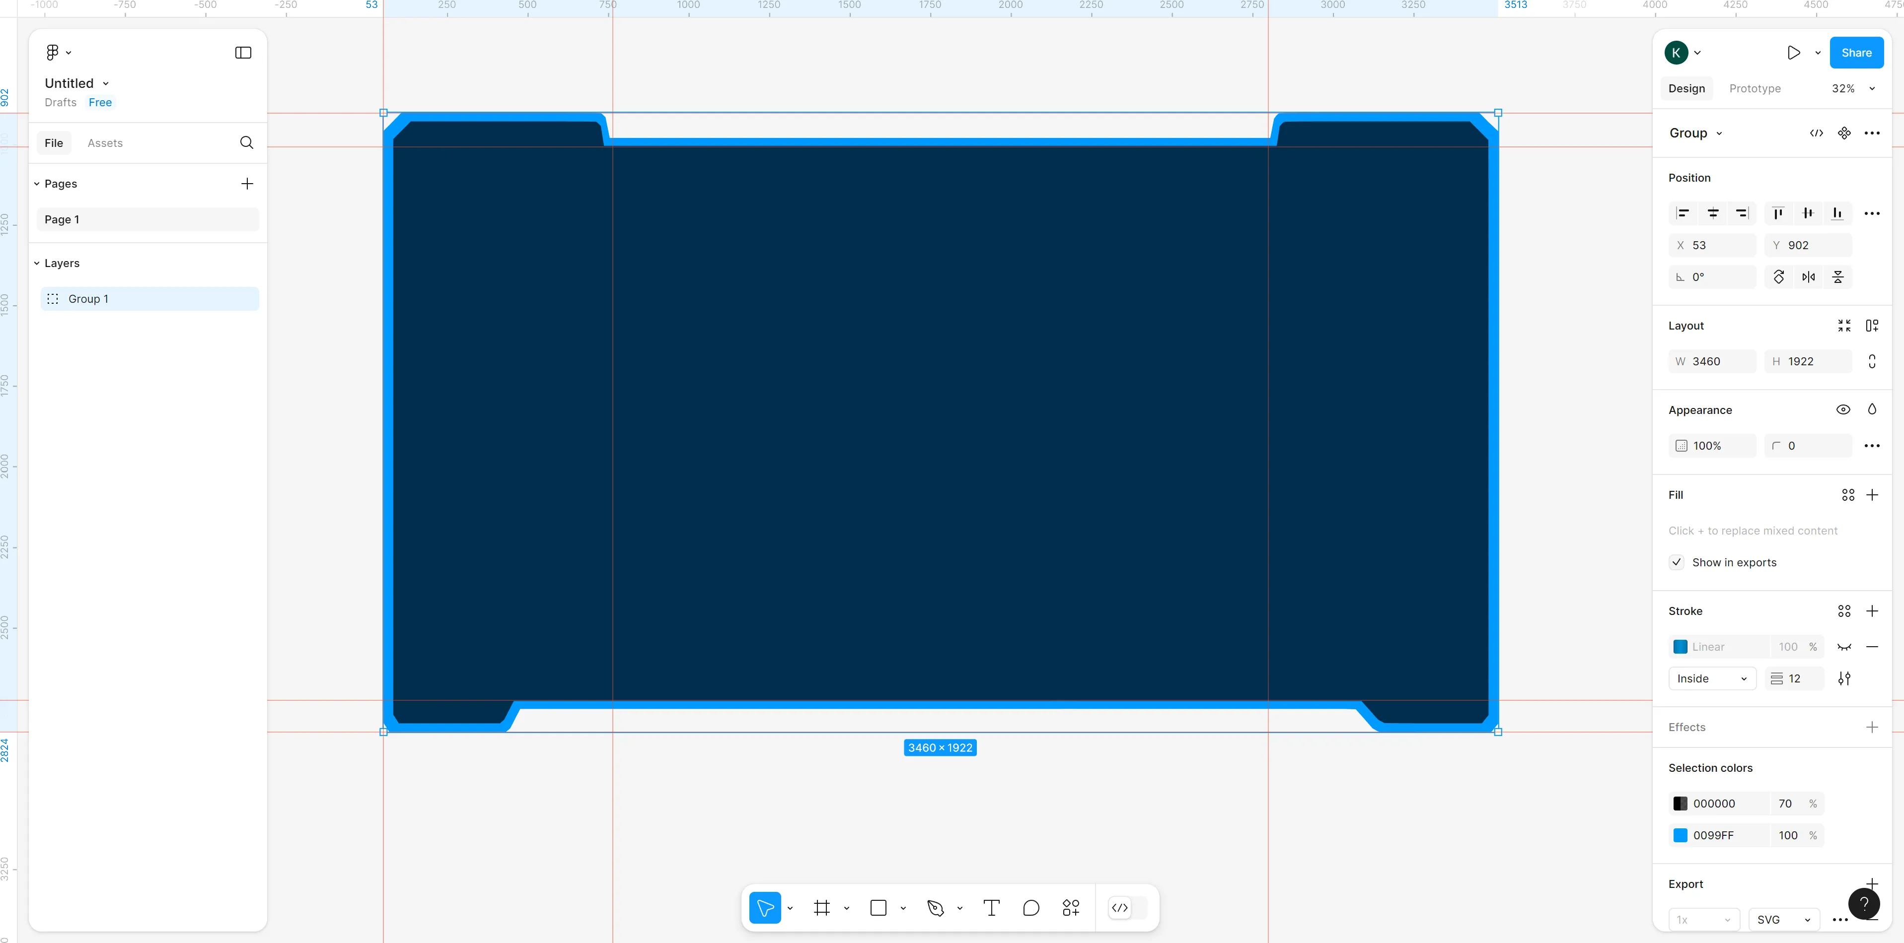Image resolution: width=1904 pixels, height=943 pixels.
Task: Click the present play icon
Action: (x=1793, y=53)
